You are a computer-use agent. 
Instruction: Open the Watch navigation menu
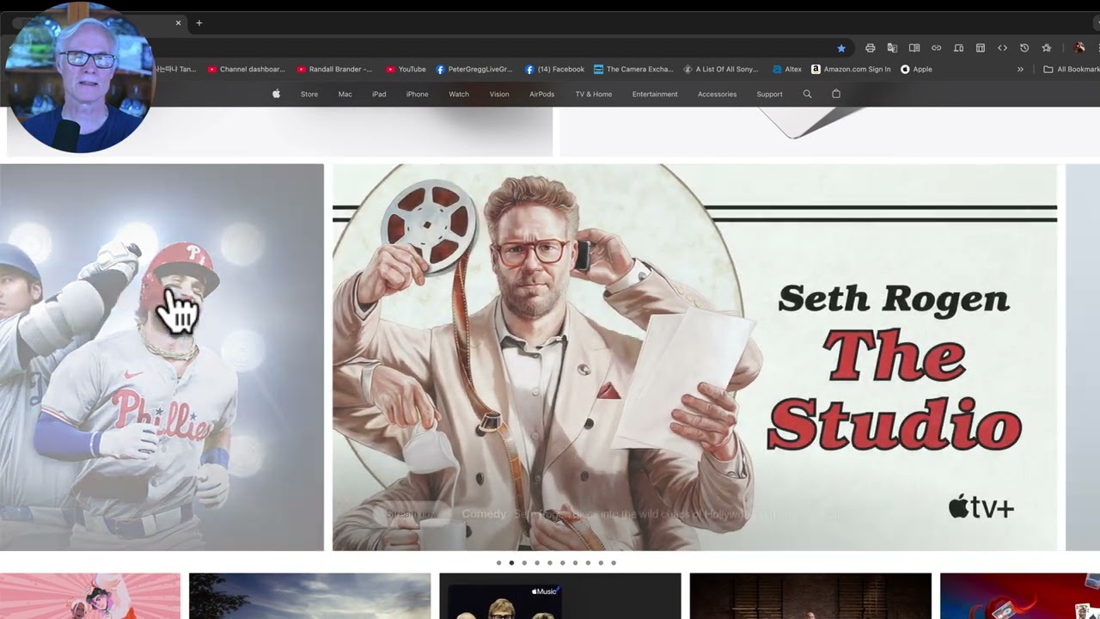click(x=459, y=94)
